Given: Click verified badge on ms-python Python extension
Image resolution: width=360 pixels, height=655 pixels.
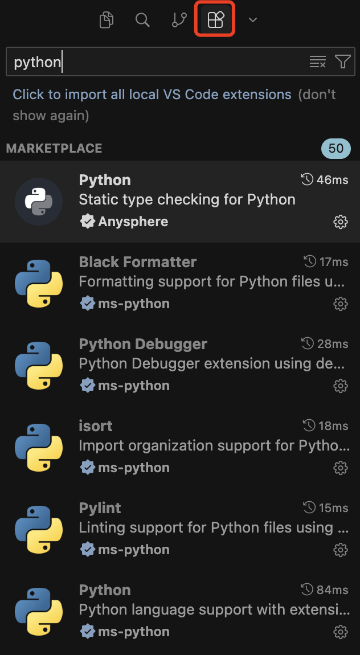Looking at the screenshot, I should [x=88, y=631].
